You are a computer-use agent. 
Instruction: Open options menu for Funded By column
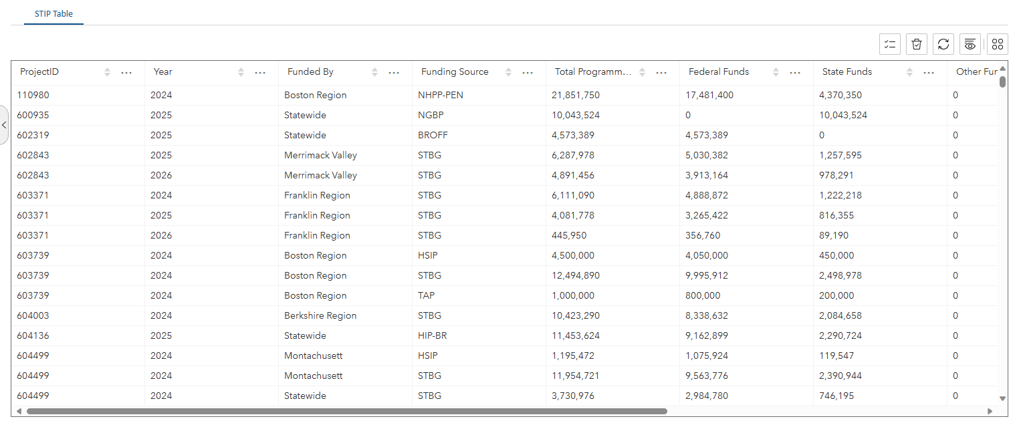click(394, 72)
